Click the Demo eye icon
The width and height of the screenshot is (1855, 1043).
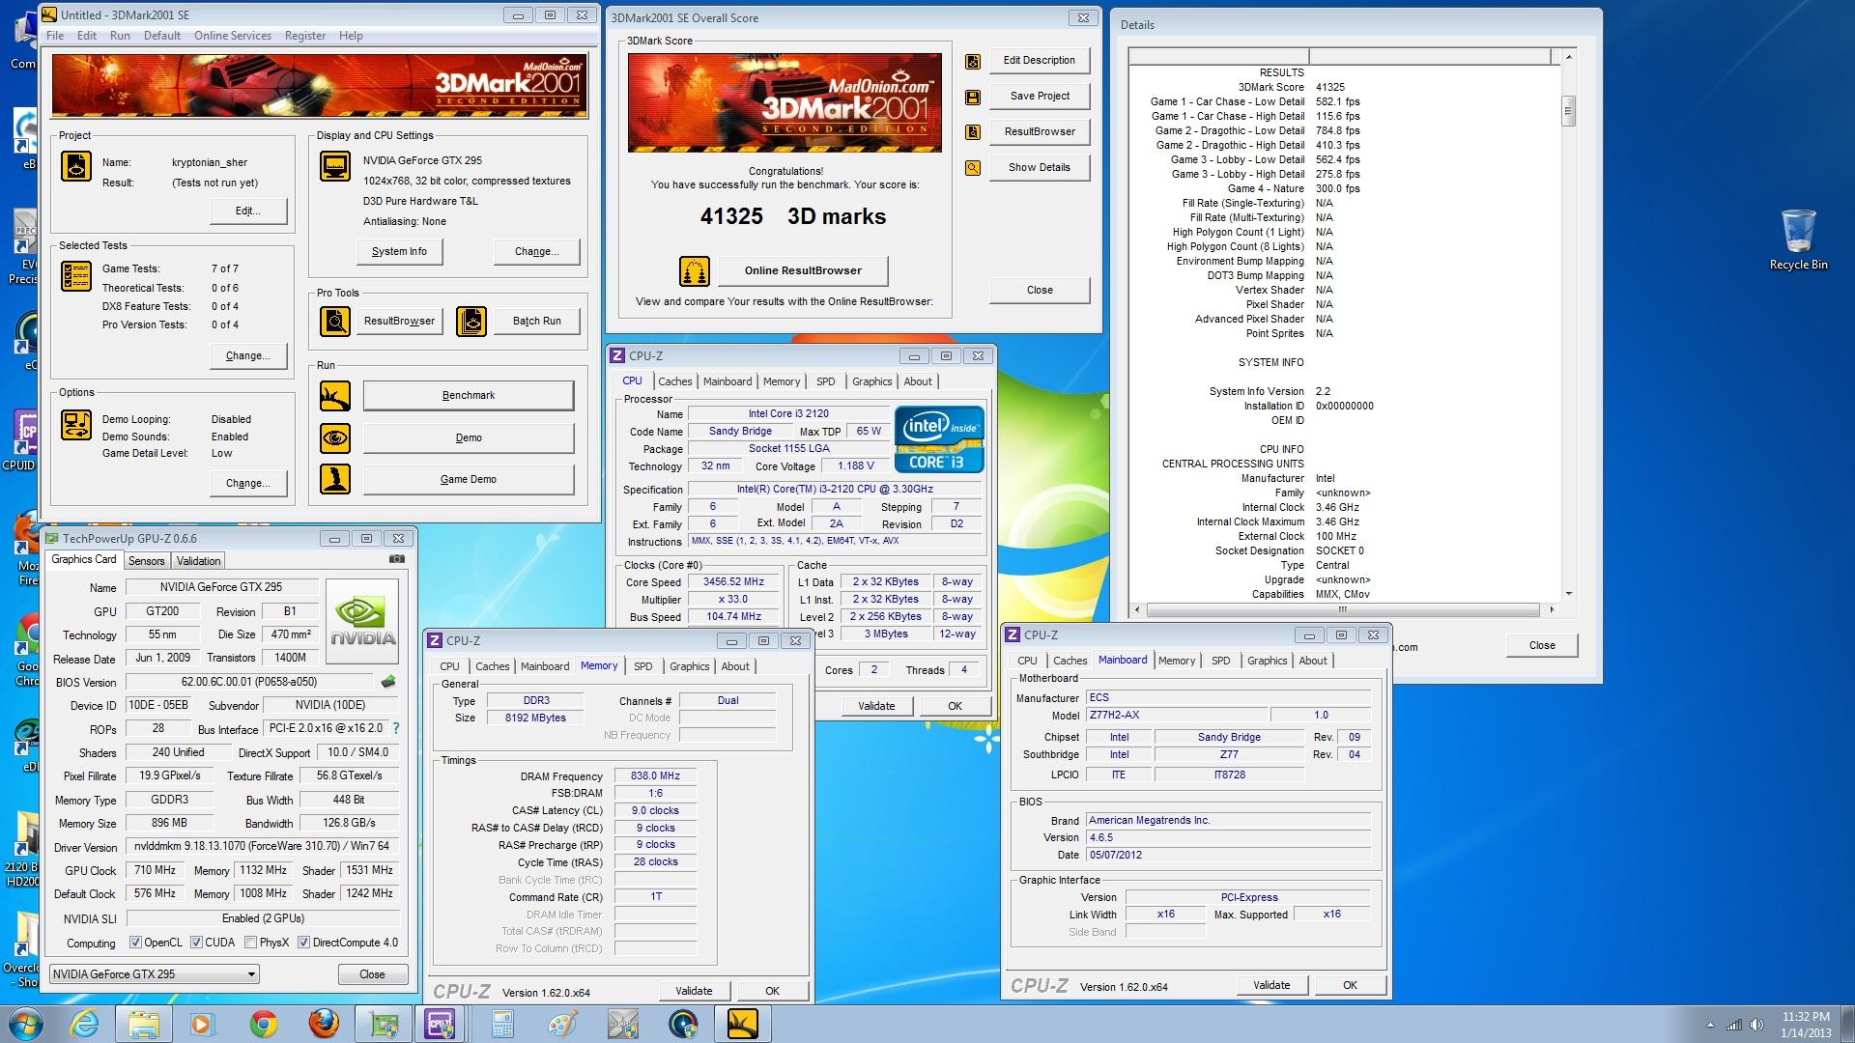(335, 437)
